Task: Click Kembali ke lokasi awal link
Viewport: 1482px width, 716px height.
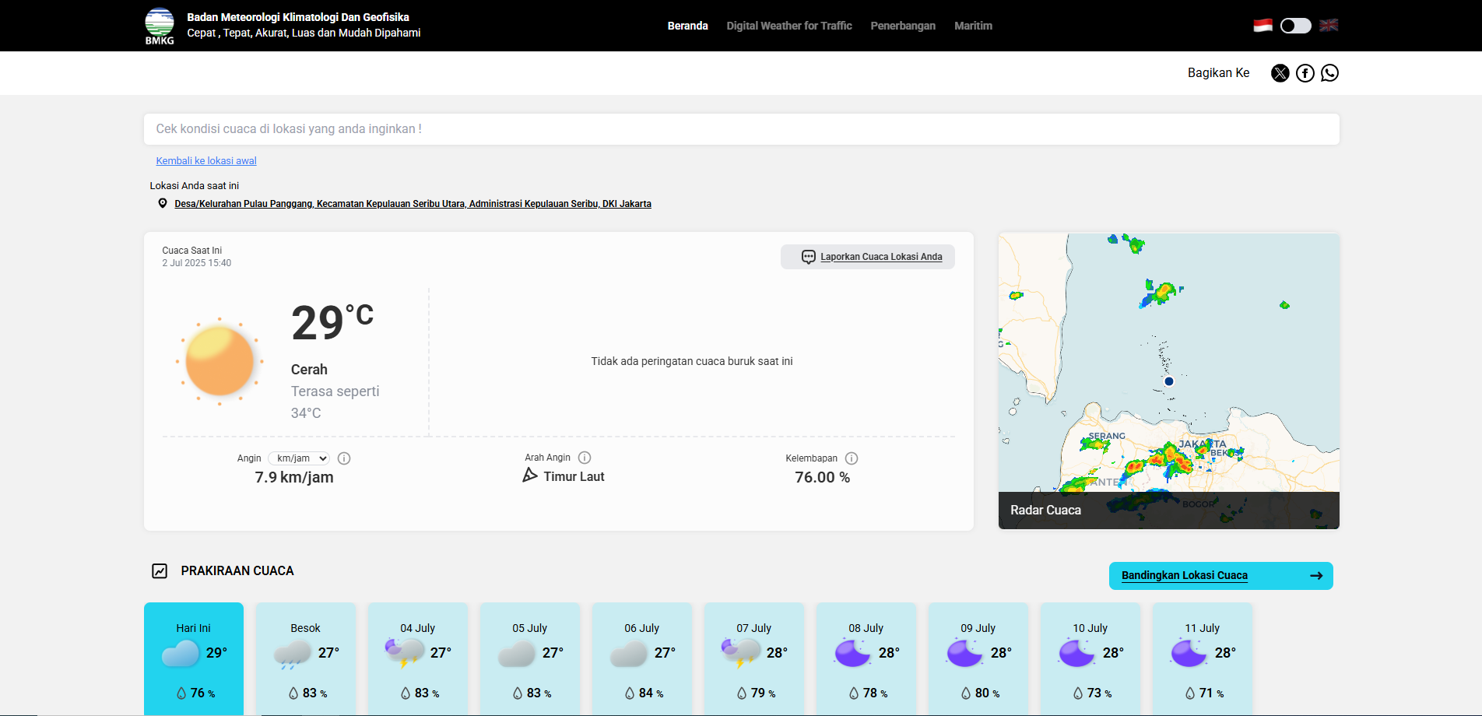Action: click(x=206, y=161)
